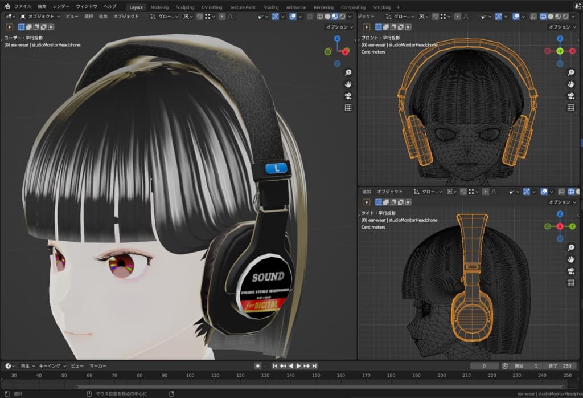Screen dimensions: 583x398
Task: Open the オブジェクト mode dropdown
Action: pyautogui.click(x=40, y=17)
